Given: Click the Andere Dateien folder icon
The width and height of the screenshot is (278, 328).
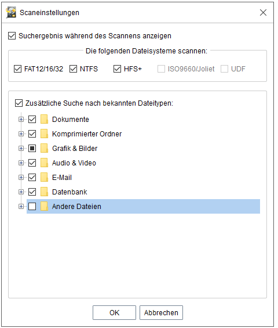Looking at the screenshot, I should [x=44, y=207].
